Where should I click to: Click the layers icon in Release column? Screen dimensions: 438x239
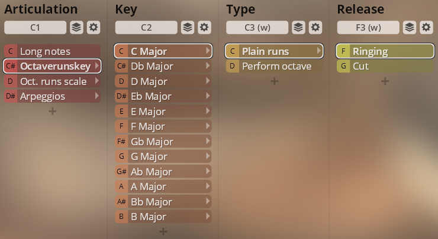(409, 27)
